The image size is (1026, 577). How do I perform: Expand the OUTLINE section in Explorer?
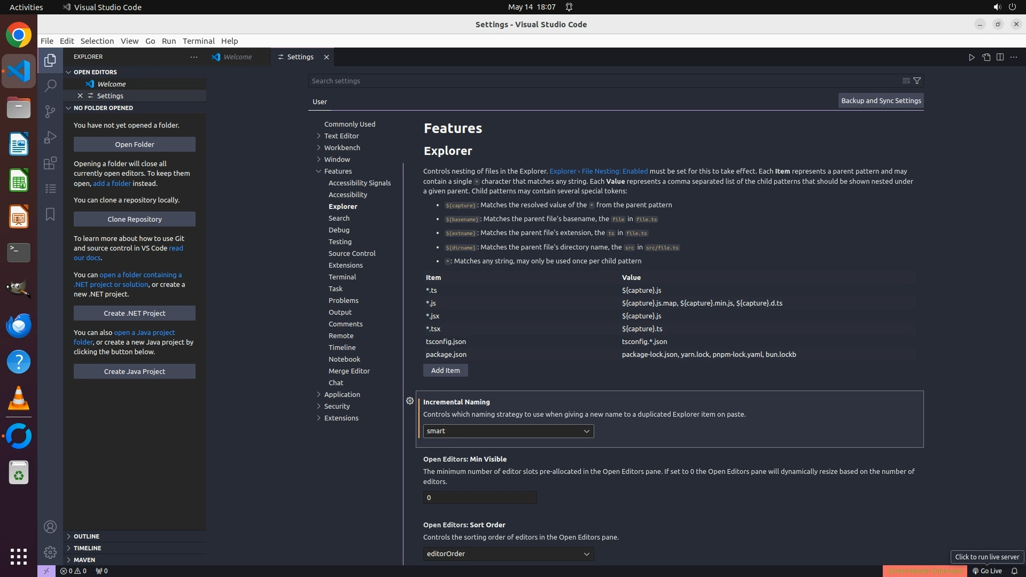pyautogui.click(x=87, y=536)
